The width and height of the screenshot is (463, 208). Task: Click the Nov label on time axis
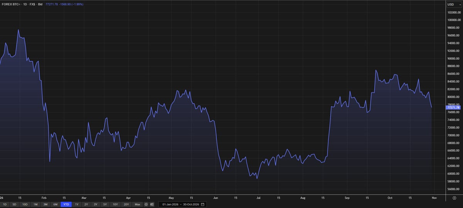pos(434,198)
